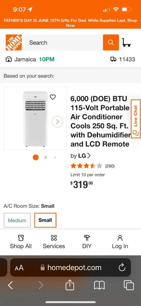The image size is (141, 306).
Task: Open DIY bottom tab
Action: [x=87, y=242]
